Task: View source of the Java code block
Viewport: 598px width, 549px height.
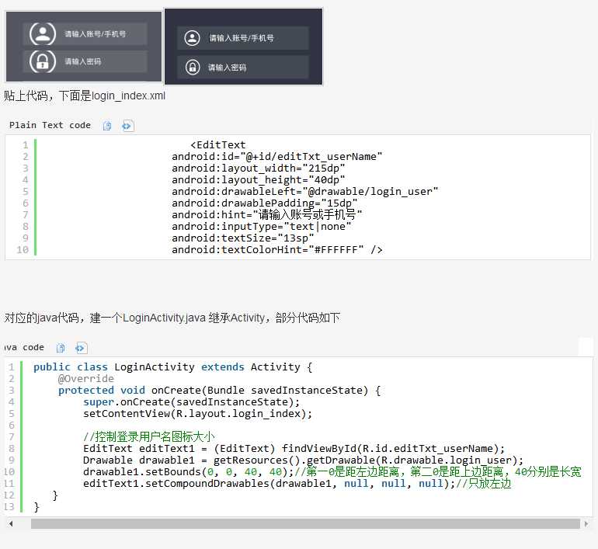Action: (x=81, y=348)
